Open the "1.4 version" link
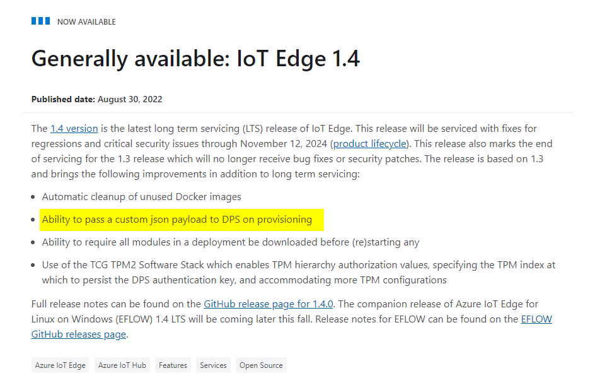The width and height of the screenshot is (612, 378). 74,128
